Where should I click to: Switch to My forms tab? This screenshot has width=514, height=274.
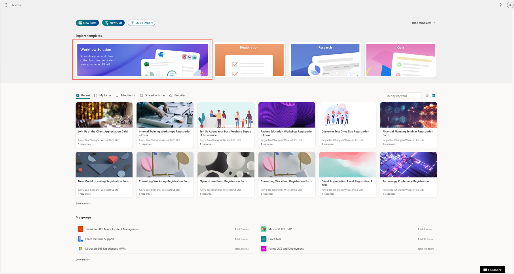click(x=103, y=95)
